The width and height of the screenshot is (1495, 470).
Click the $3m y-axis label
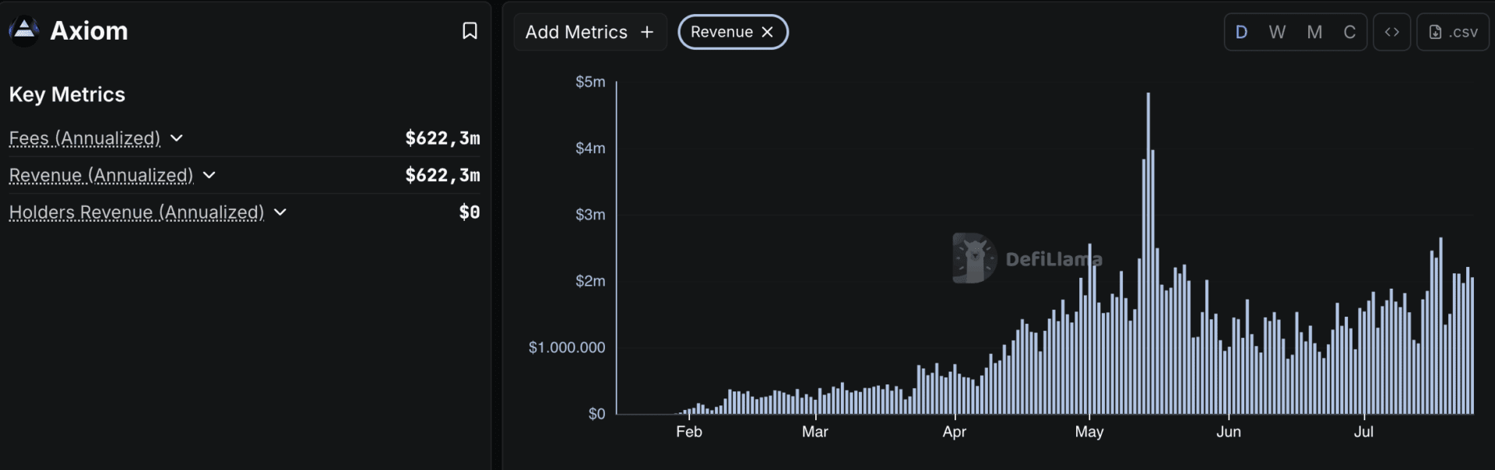click(x=590, y=215)
